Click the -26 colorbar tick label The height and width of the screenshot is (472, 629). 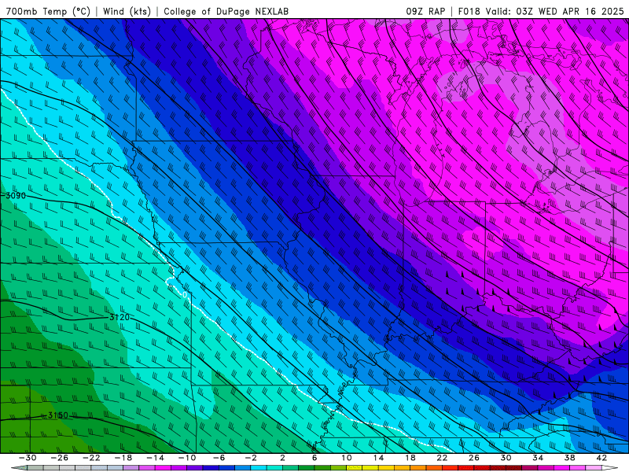[x=60, y=458]
